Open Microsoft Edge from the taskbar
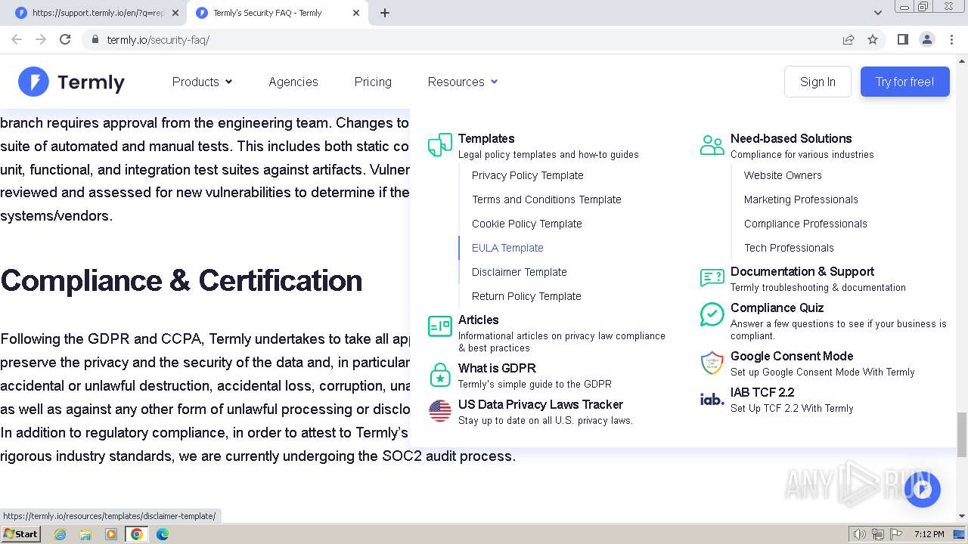 click(x=163, y=534)
